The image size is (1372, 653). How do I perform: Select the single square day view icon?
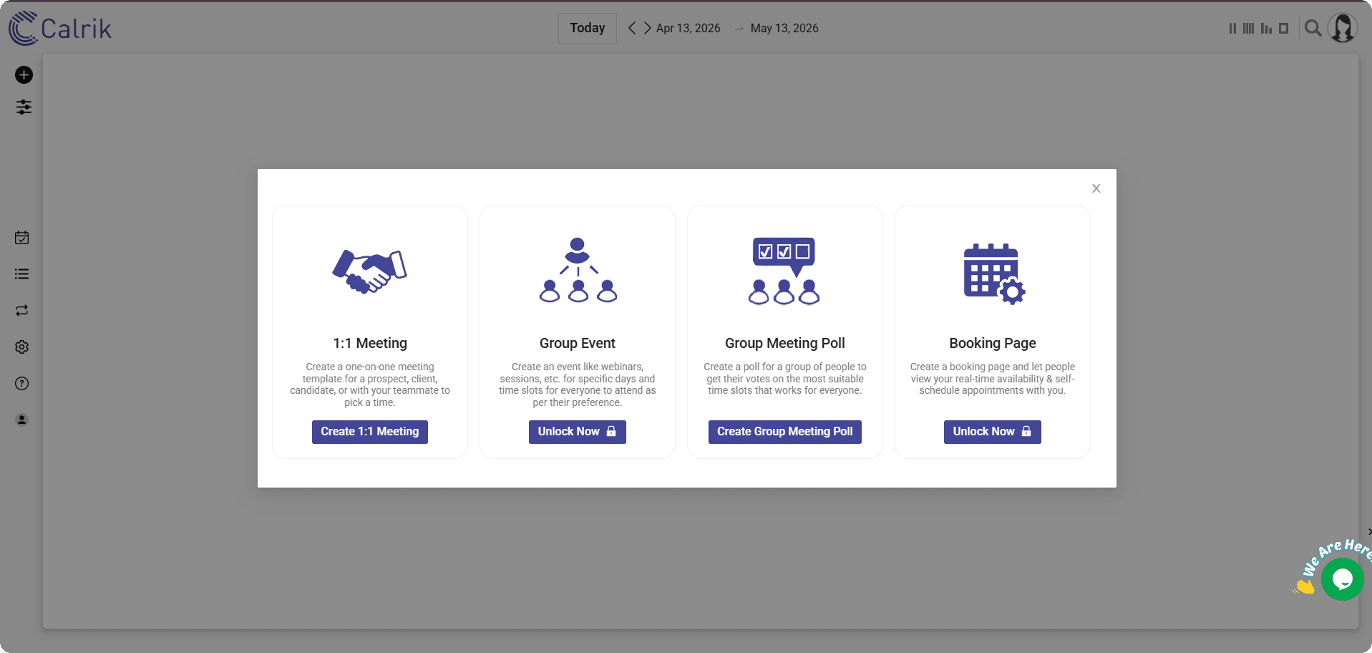tap(1284, 29)
